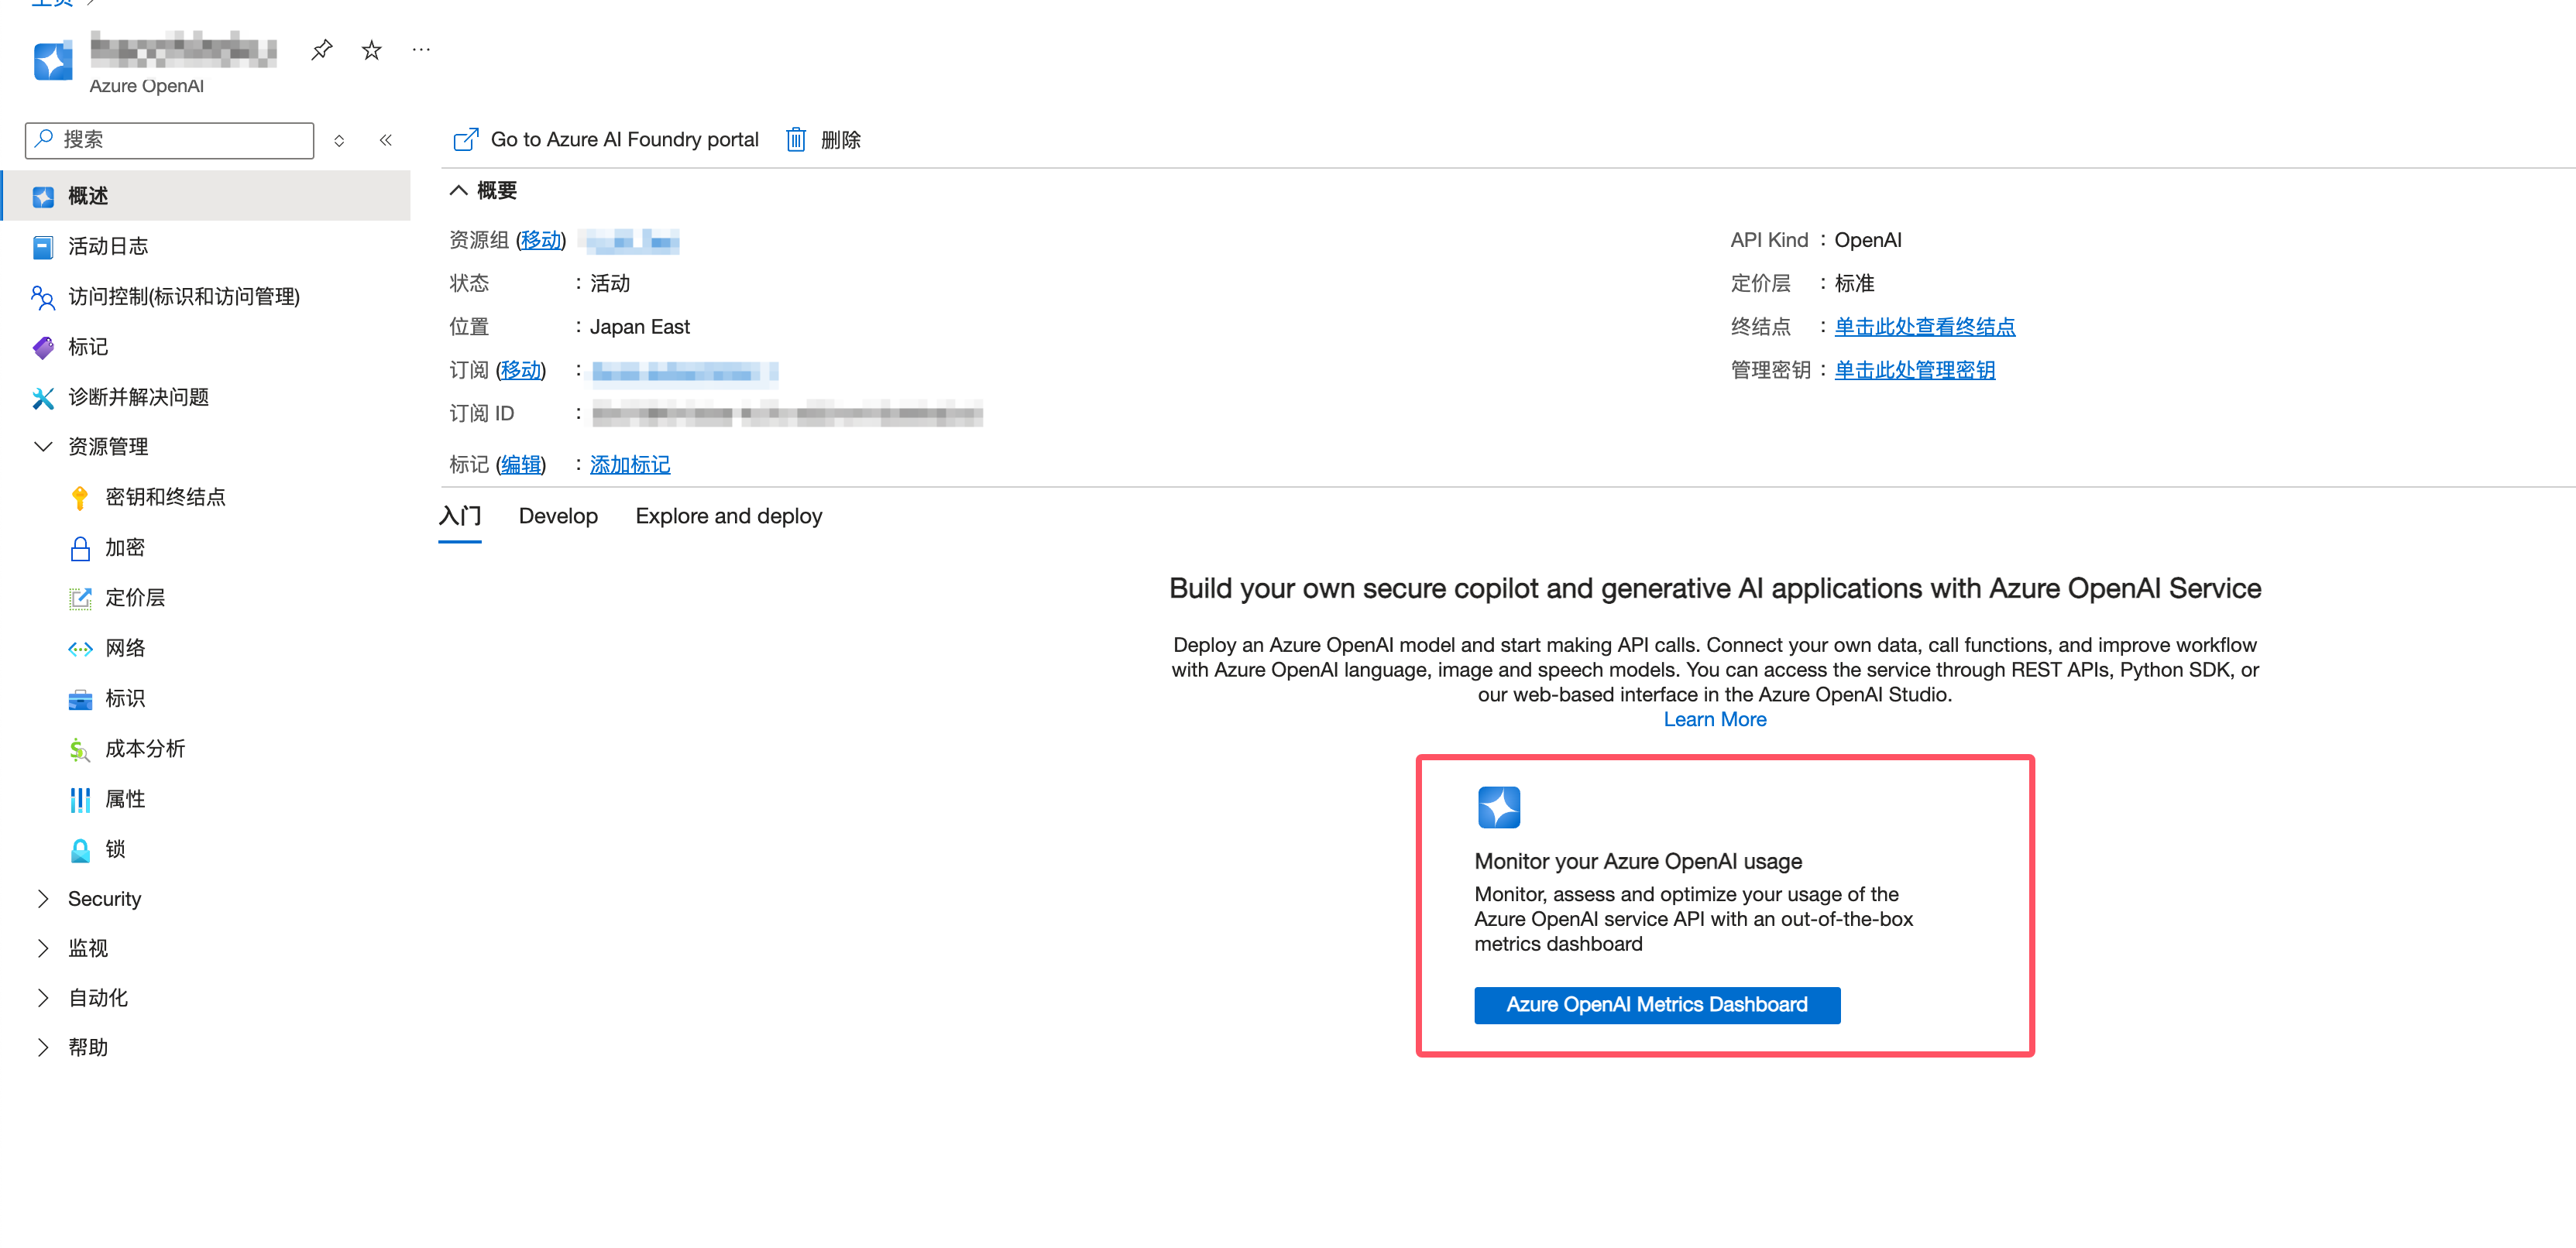The image size is (2576, 1248).
Task: Select the Getting started (入门) tab
Action: tap(460, 516)
